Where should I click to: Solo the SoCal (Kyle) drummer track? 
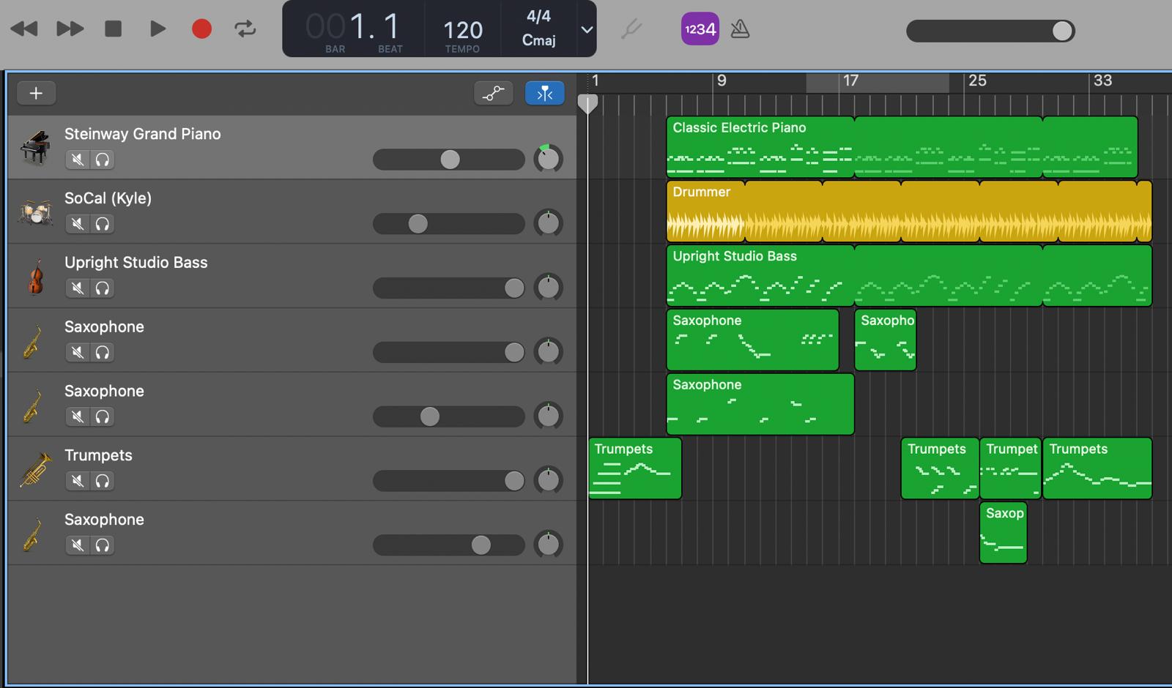tap(103, 224)
